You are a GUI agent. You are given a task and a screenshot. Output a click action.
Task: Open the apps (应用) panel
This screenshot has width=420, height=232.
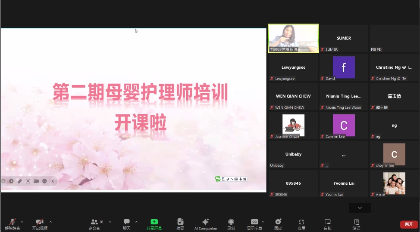pos(302,223)
